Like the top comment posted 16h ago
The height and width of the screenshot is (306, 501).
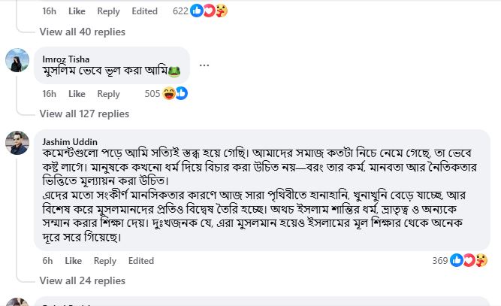pos(77,11)
